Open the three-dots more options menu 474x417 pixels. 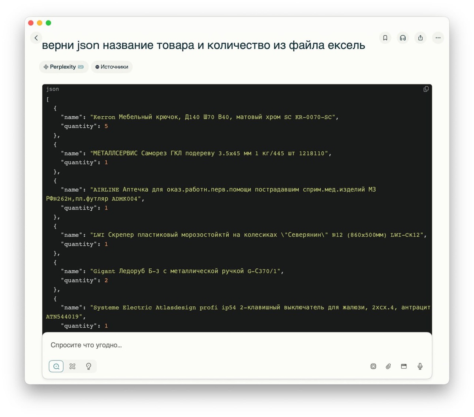[x=438, y=38]
